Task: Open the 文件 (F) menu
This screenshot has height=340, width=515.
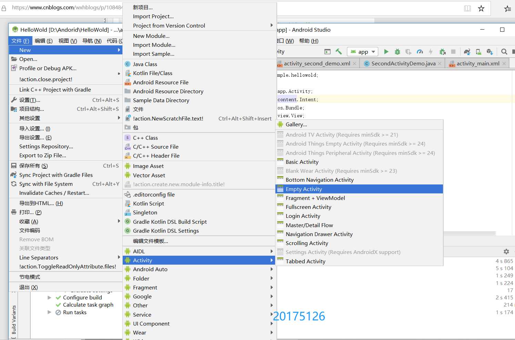Action: click(20, 41)
